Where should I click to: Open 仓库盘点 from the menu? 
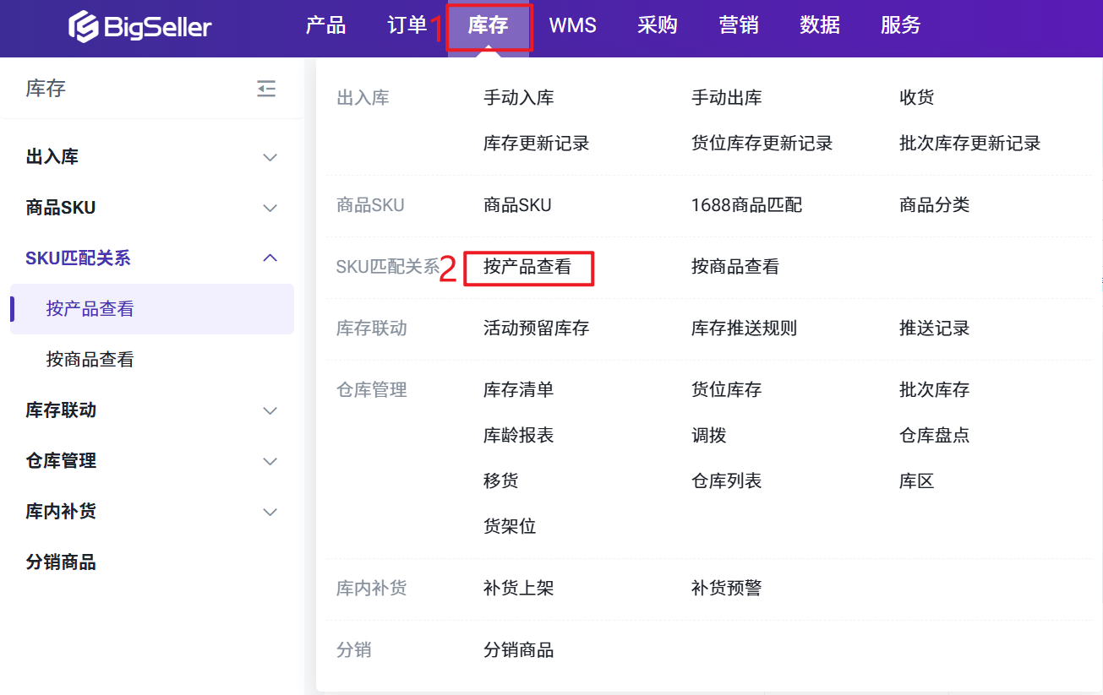point(934,436)
